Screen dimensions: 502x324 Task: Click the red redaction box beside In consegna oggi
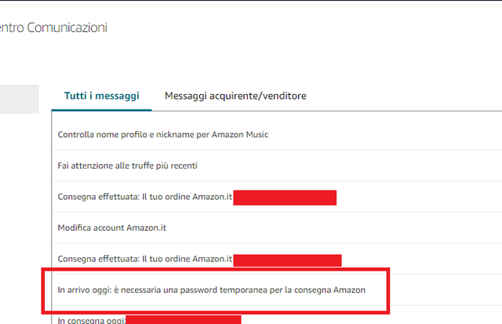[x=184, y=320]
